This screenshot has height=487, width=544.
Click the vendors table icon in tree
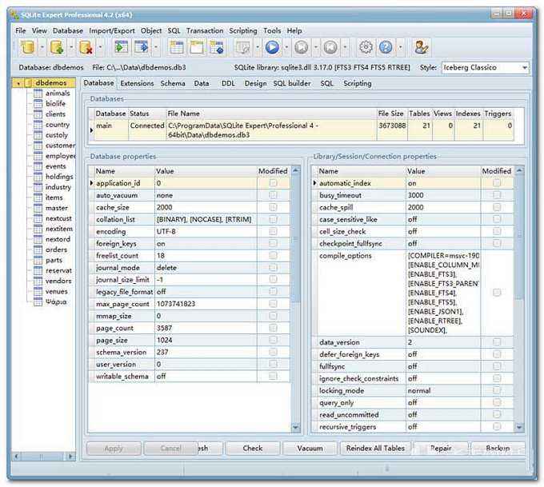click(x=38, y=281)
